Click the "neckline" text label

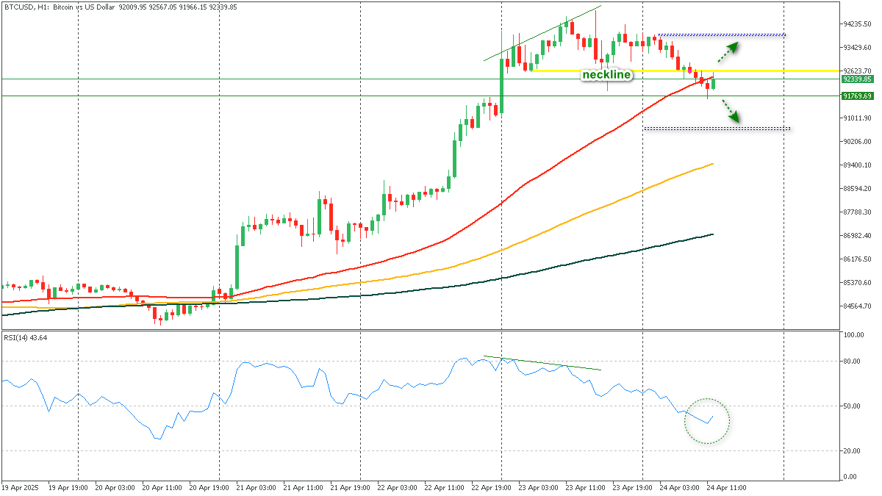[x=606, y=75]
